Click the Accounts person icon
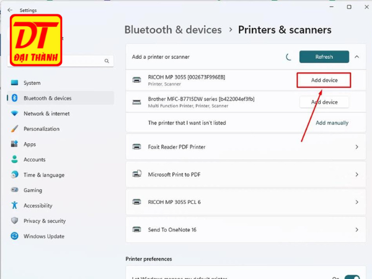This screenshot has height=279, width=372. pyautogui.click(x=14, y=159)
